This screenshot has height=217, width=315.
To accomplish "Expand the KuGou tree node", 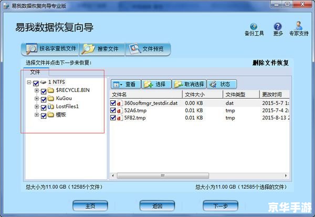I will click(37, 99).
